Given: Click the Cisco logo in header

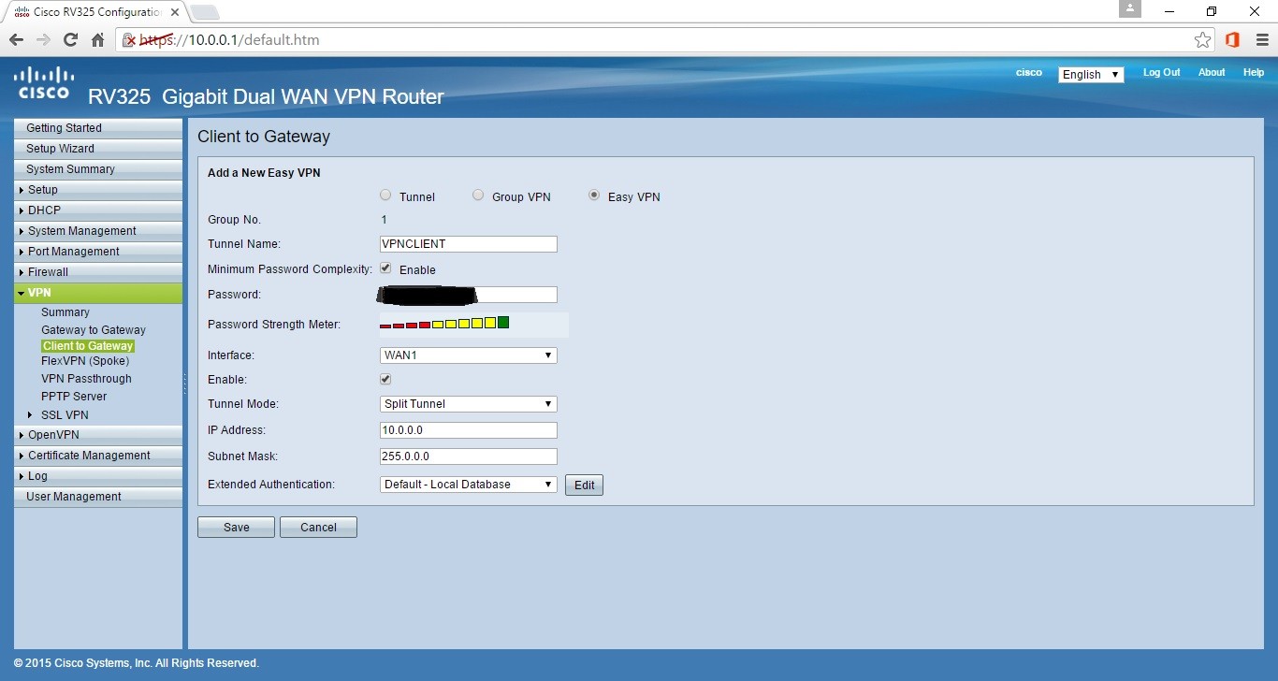Looking at the screenshot, I should (44, 83).
